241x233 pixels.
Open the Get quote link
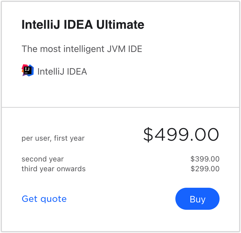[x=44, y=199]
